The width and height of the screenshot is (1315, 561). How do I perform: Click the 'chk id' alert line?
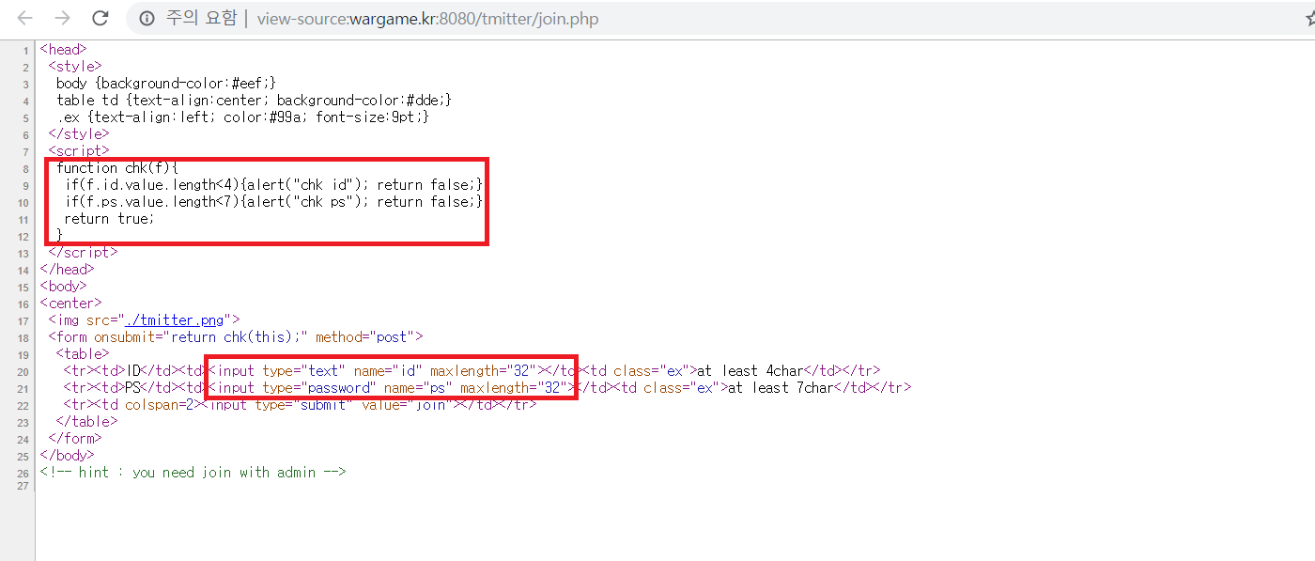coord(273,184)
